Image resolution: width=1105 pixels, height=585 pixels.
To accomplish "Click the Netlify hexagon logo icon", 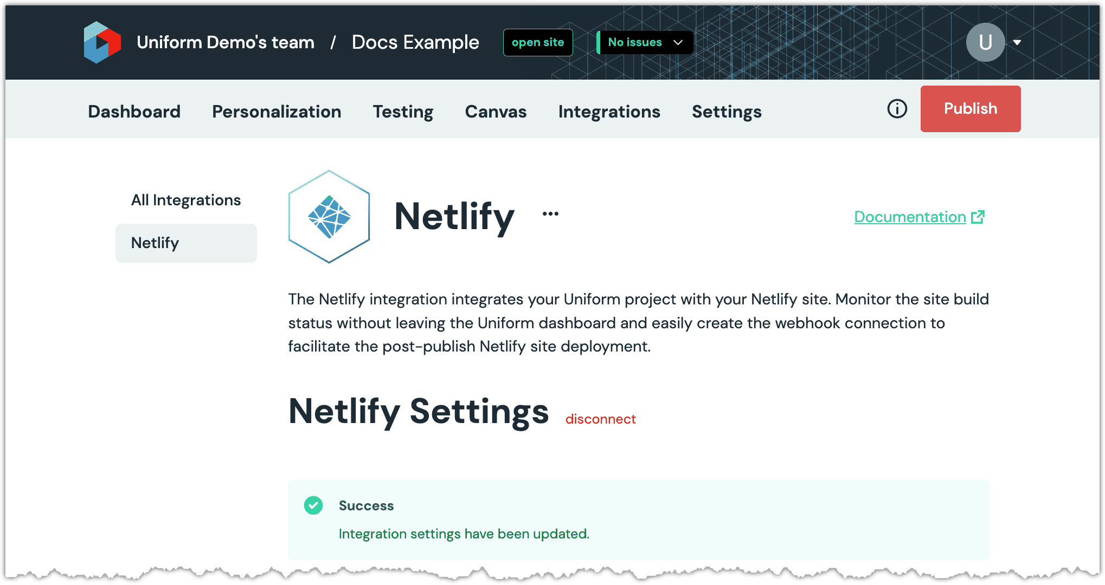I will (x=331, y=217).
